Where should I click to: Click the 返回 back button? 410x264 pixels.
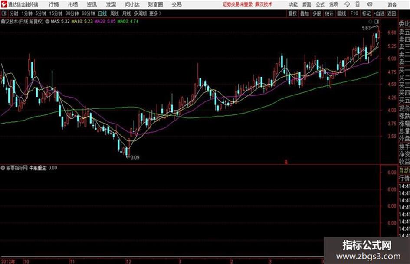[x=391, y=13]
